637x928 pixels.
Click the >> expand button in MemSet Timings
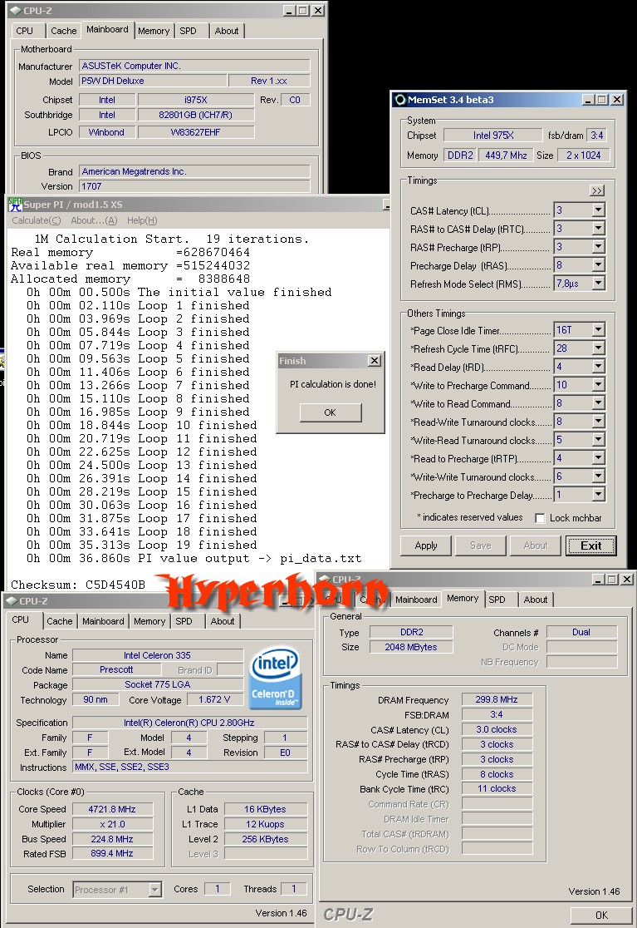[x=597, y=190]
